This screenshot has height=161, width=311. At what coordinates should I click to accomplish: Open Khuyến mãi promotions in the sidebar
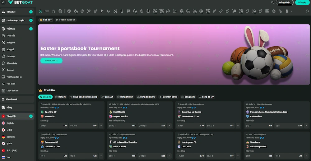click(x=12, y=99)
